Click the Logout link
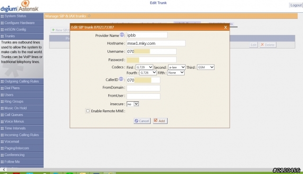This screenshot has height=174, width=303. [295, 5]
